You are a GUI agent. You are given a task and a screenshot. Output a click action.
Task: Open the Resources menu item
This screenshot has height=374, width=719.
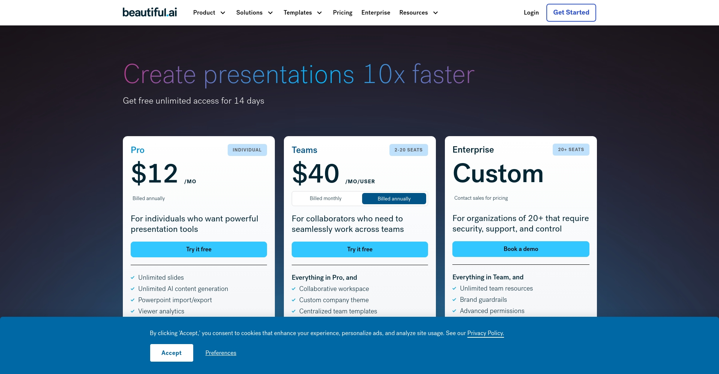(413, 12)
